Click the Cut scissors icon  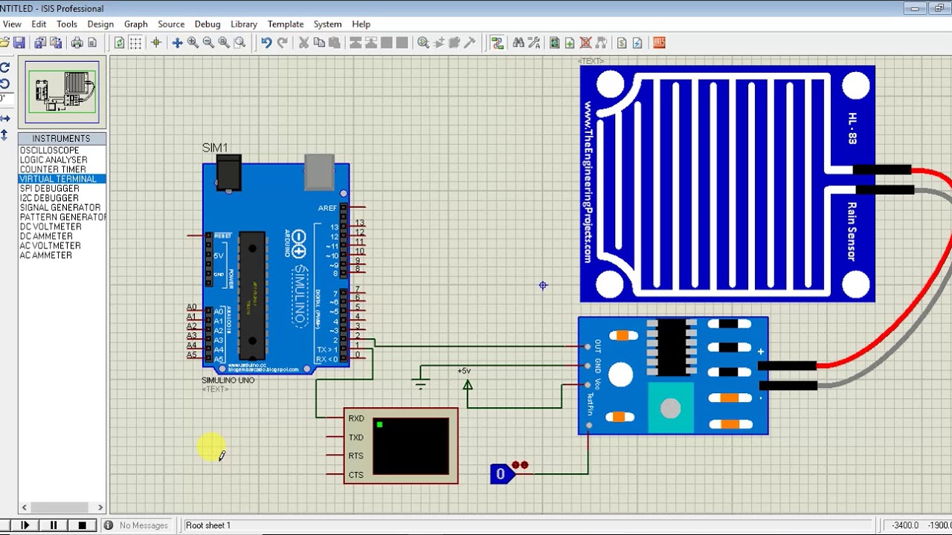303,43
